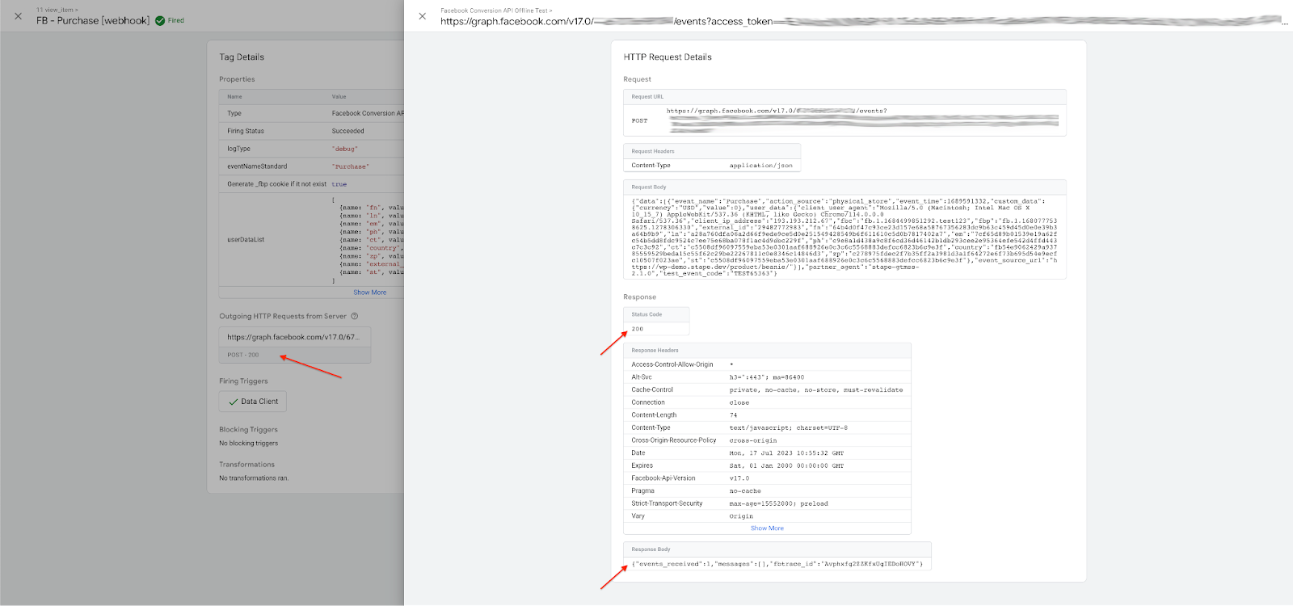Click the userDataList property row
Image resolution: width=1293 pixels, height=606 pixels.
(x=311, y=239)
